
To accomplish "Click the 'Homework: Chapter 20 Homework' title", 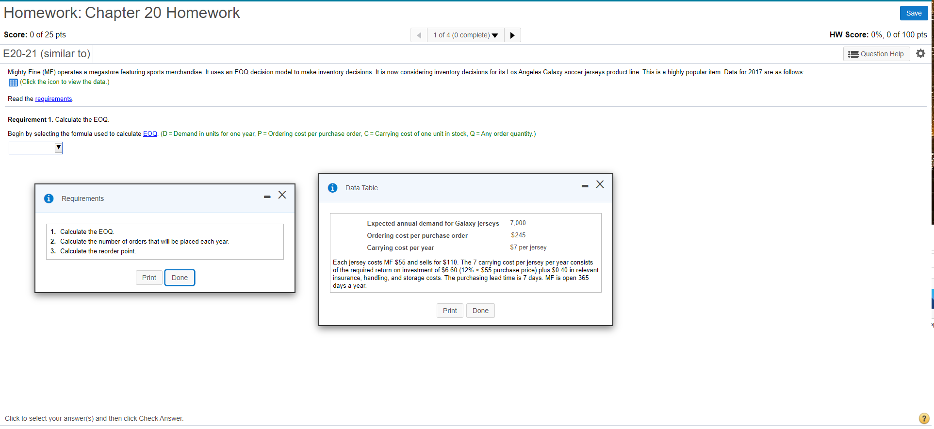I will click(x=122, y=13).
